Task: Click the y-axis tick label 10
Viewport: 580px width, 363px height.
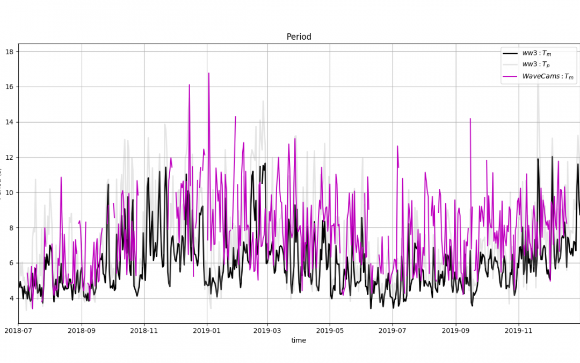Action: [9, 193]
